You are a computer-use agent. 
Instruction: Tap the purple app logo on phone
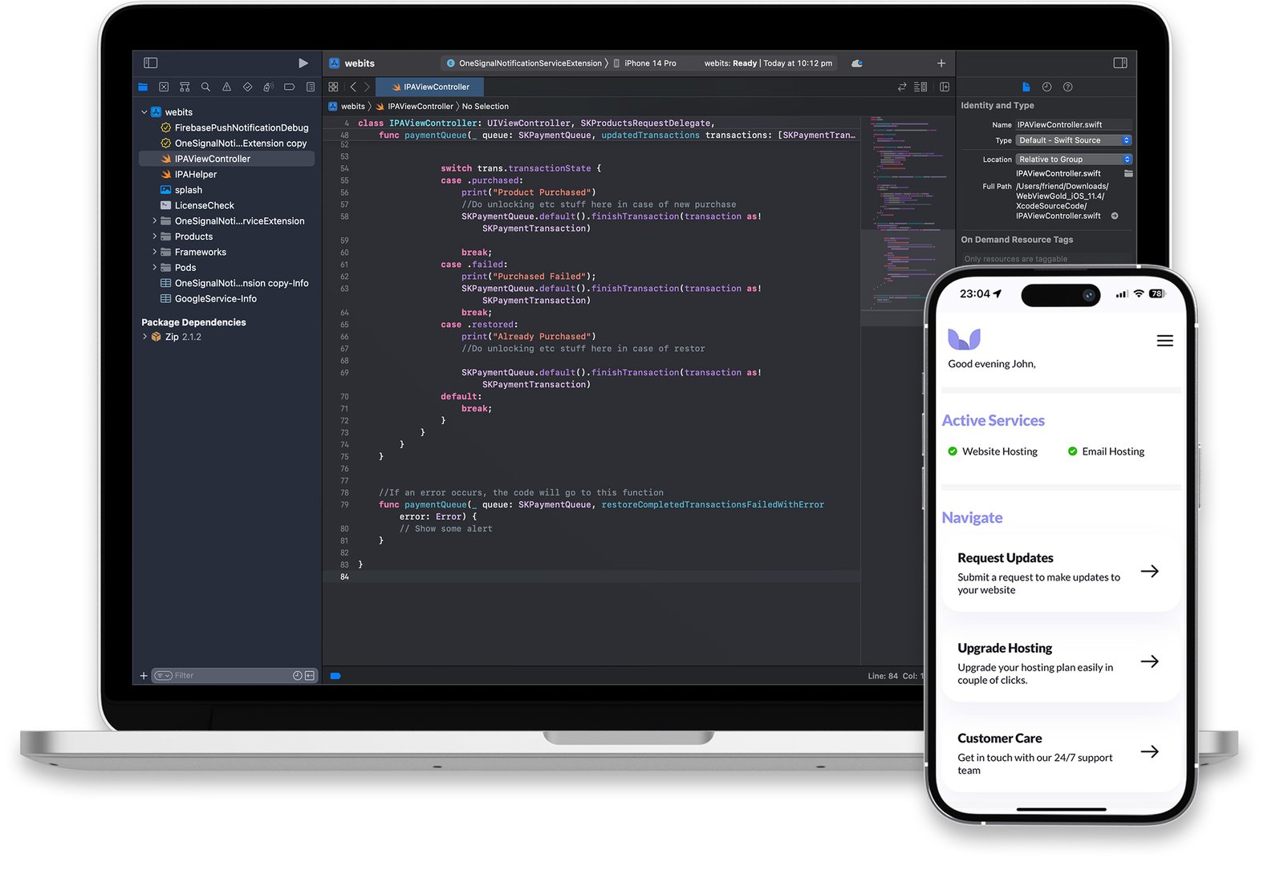pos(964,338)
